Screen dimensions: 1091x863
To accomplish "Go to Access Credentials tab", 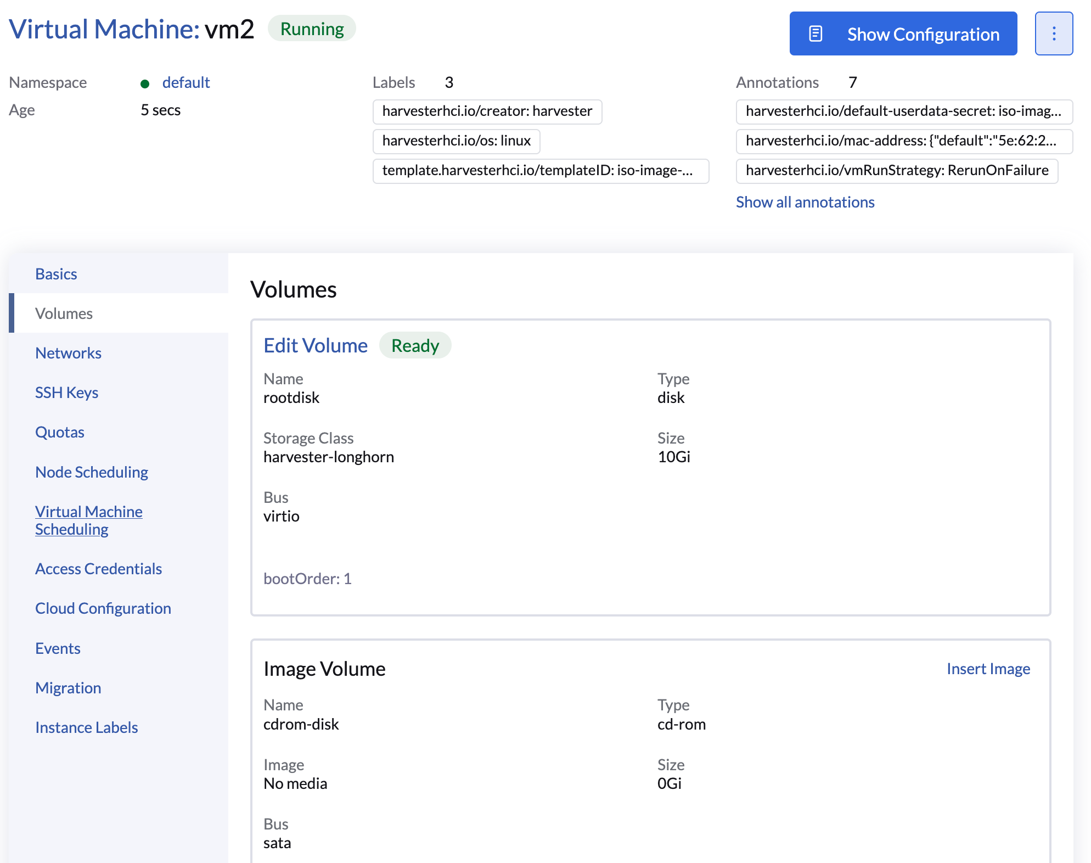I will pyautogui.click(x=98, y=569).
